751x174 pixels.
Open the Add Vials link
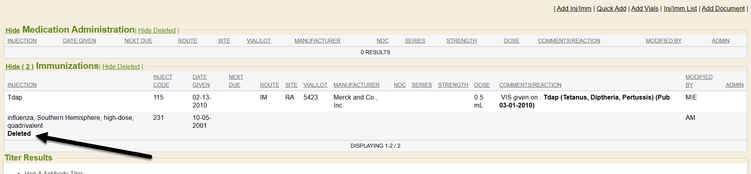pyautogui.click(x=645, y=8)
